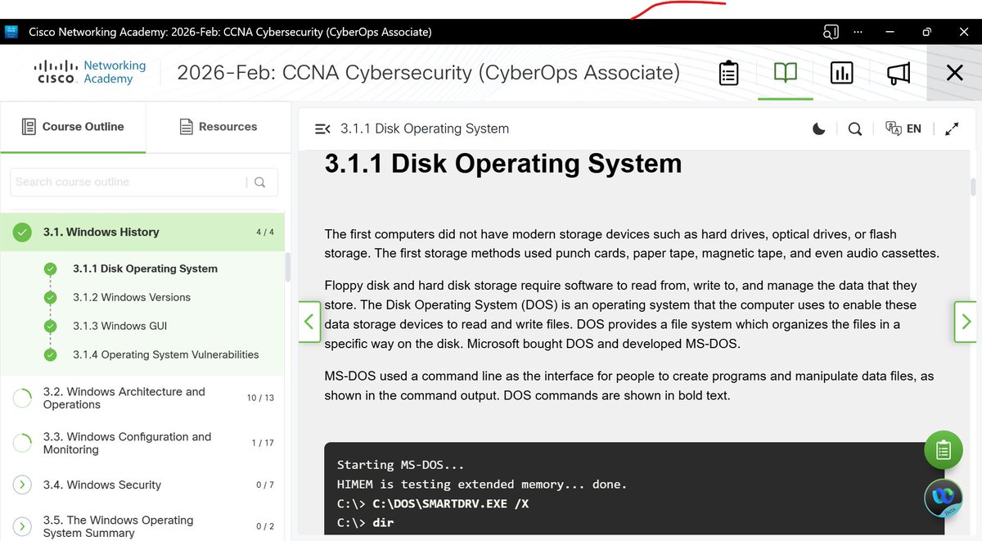Click the dir command in the terminal
The width and height of the screenshot is (982, 541).
point(382,521)
